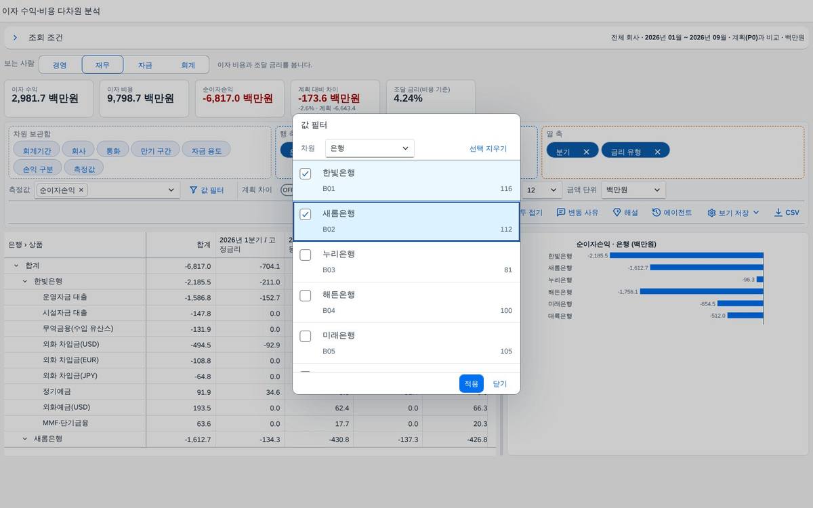Select the 측정값 dimension chip
This screenshot has width=813, height=508.
tap(84, 168)
